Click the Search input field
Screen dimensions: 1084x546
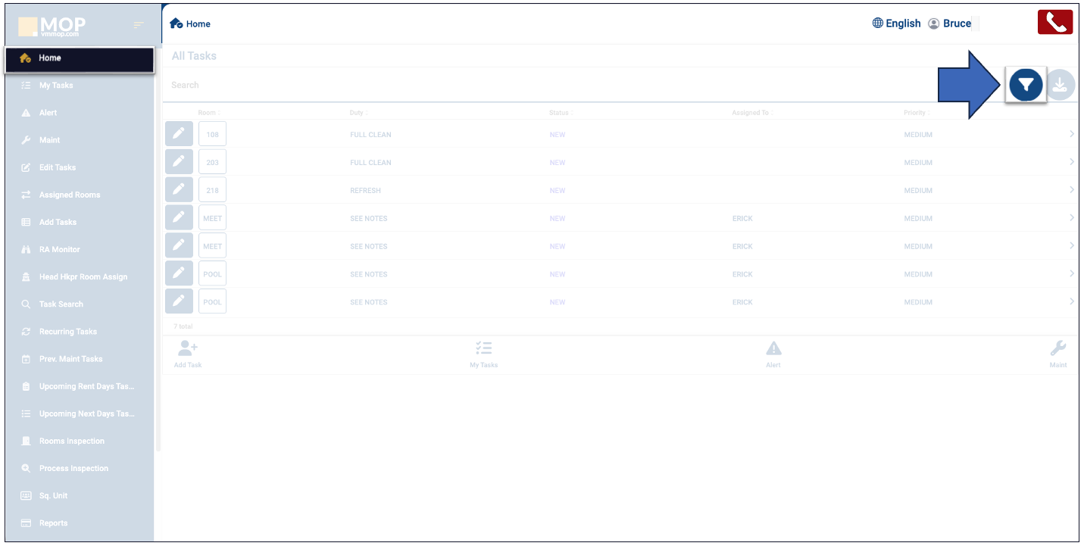coord(530,85)
